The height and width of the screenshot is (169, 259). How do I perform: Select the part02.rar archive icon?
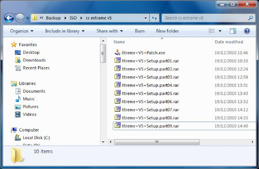pyautogui.click(x=117, y=68)
